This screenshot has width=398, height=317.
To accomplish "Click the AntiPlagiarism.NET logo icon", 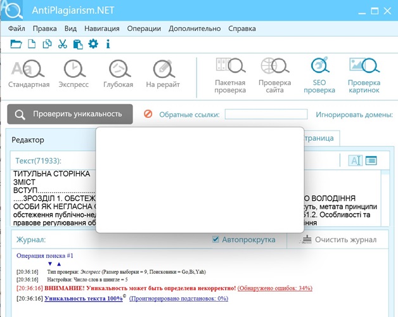I will [12, 10].
